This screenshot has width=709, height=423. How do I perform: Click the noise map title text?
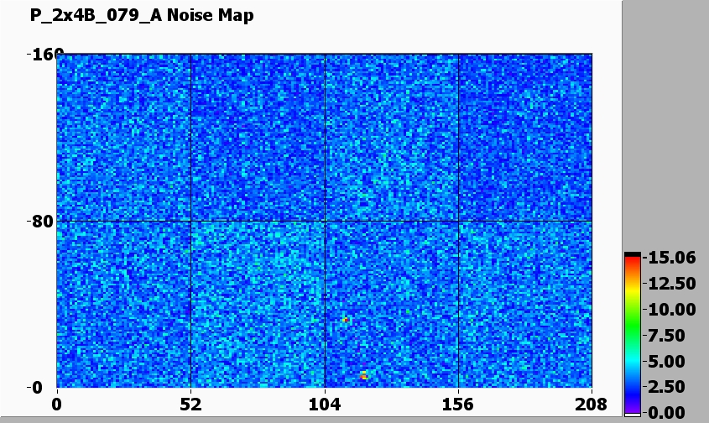point(142,15)
